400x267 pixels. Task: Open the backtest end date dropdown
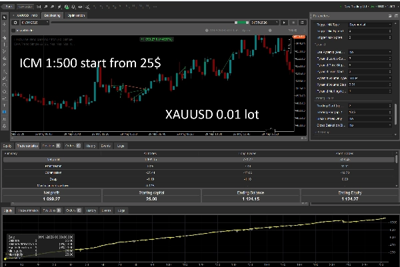point(264,23)
